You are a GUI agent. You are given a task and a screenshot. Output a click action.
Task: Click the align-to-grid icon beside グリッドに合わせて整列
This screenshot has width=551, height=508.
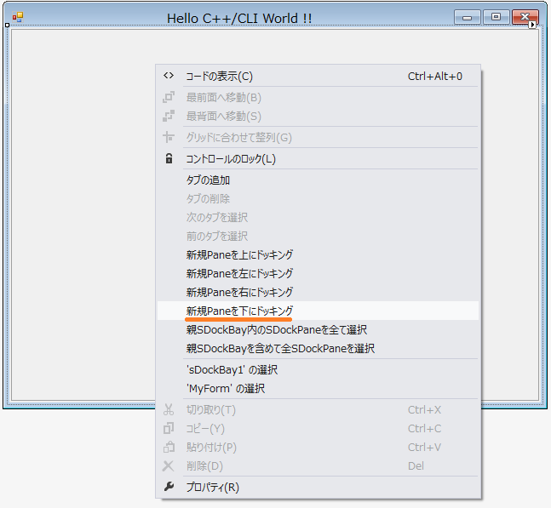point(169,137)
